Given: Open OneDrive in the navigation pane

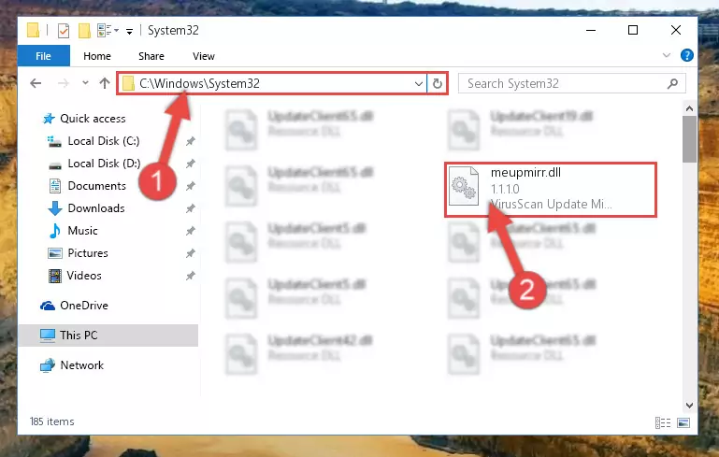Looking at the screenshot, I should point(83,306).
